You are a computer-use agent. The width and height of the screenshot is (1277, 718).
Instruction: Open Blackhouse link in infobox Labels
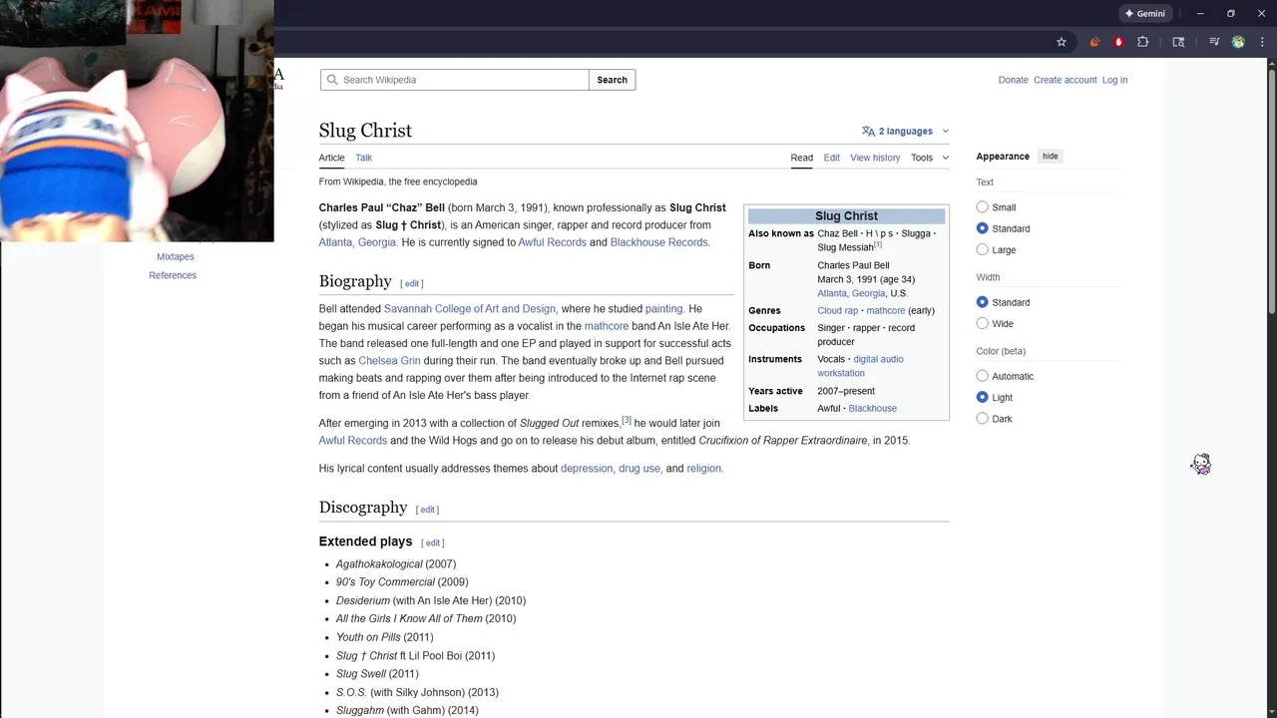872,409
